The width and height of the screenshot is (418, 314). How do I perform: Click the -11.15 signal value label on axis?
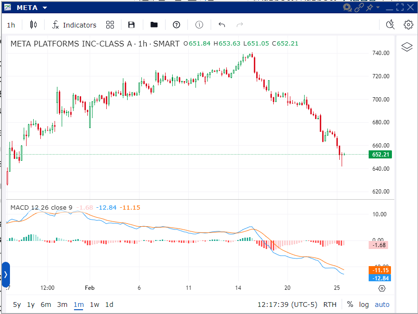click(380, 270)
